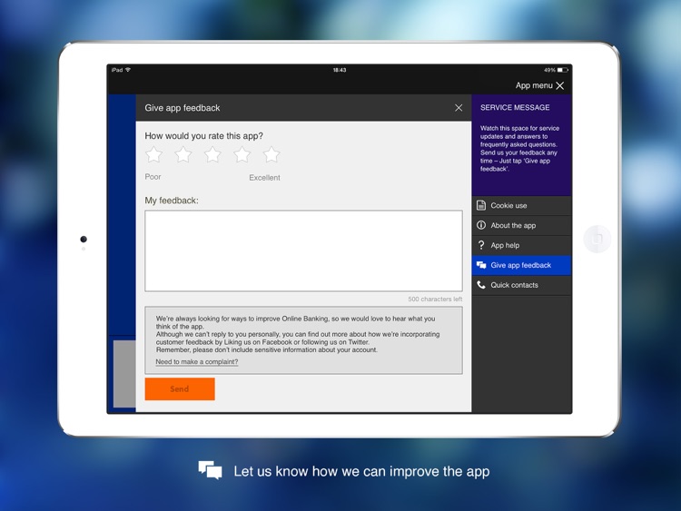Open Quick contacts menu item

521,285
